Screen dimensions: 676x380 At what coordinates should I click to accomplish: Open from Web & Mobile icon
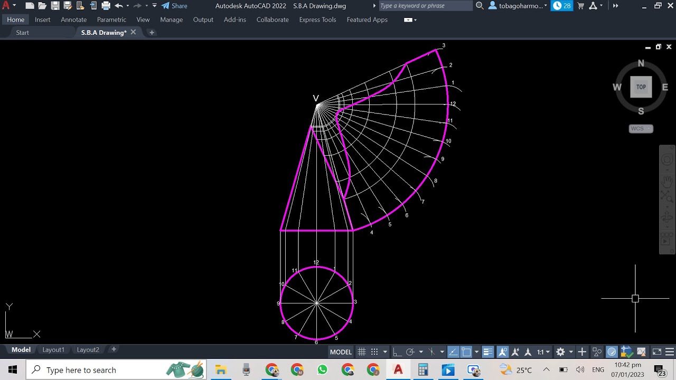[80, 6]
